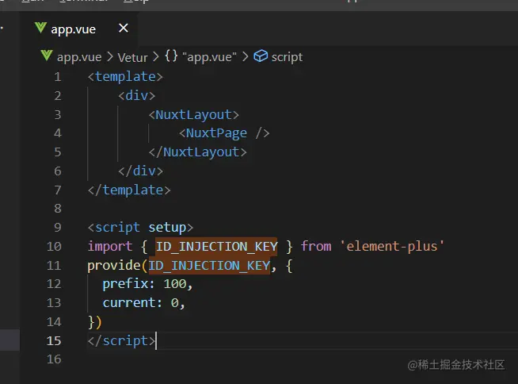518x384 pixels.
Task: Click the curly braces icon in the breadcrumb
Action: click(171, 57)
